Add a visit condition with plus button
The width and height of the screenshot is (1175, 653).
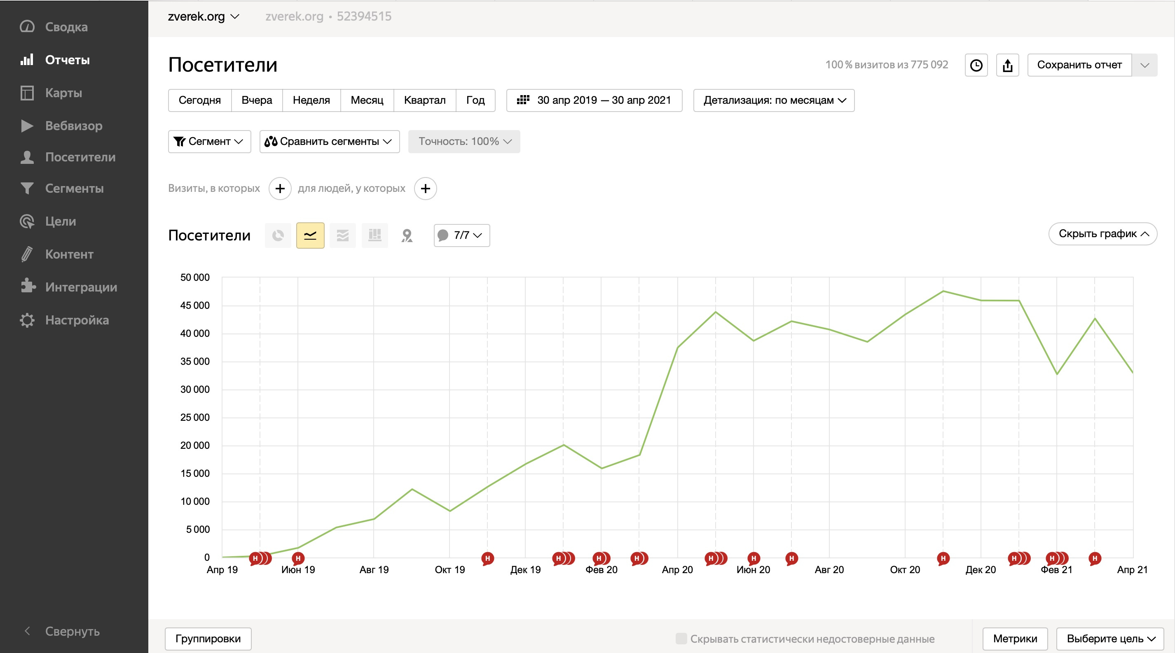click(280, 188)
